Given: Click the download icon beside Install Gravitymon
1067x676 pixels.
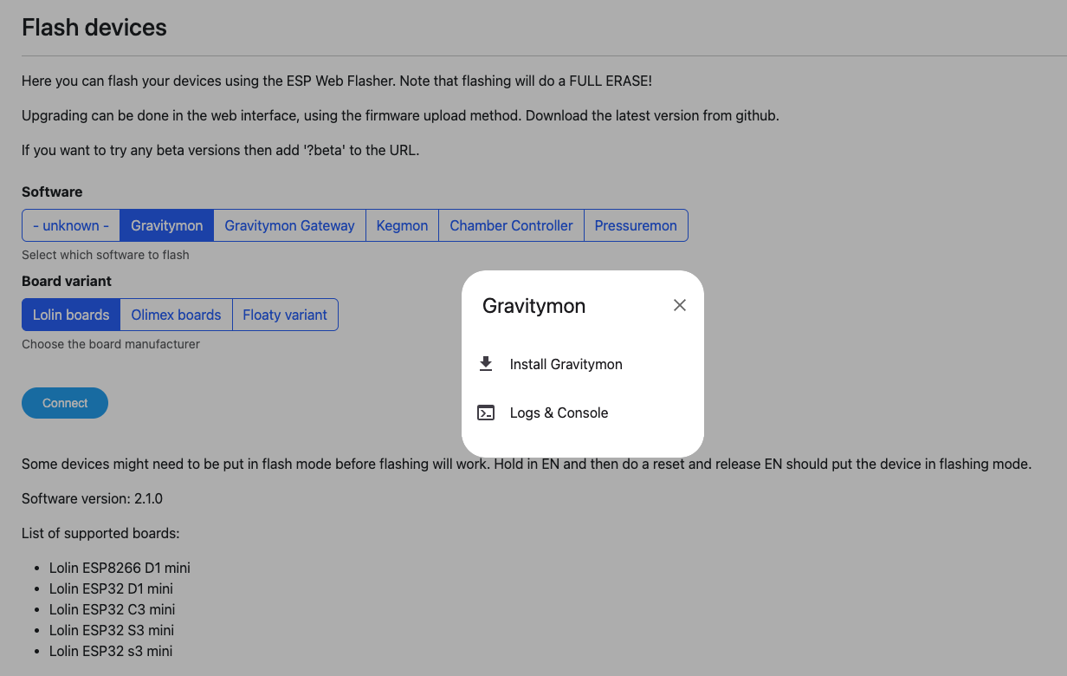Looking at the screenshot, I should point(486,364).
